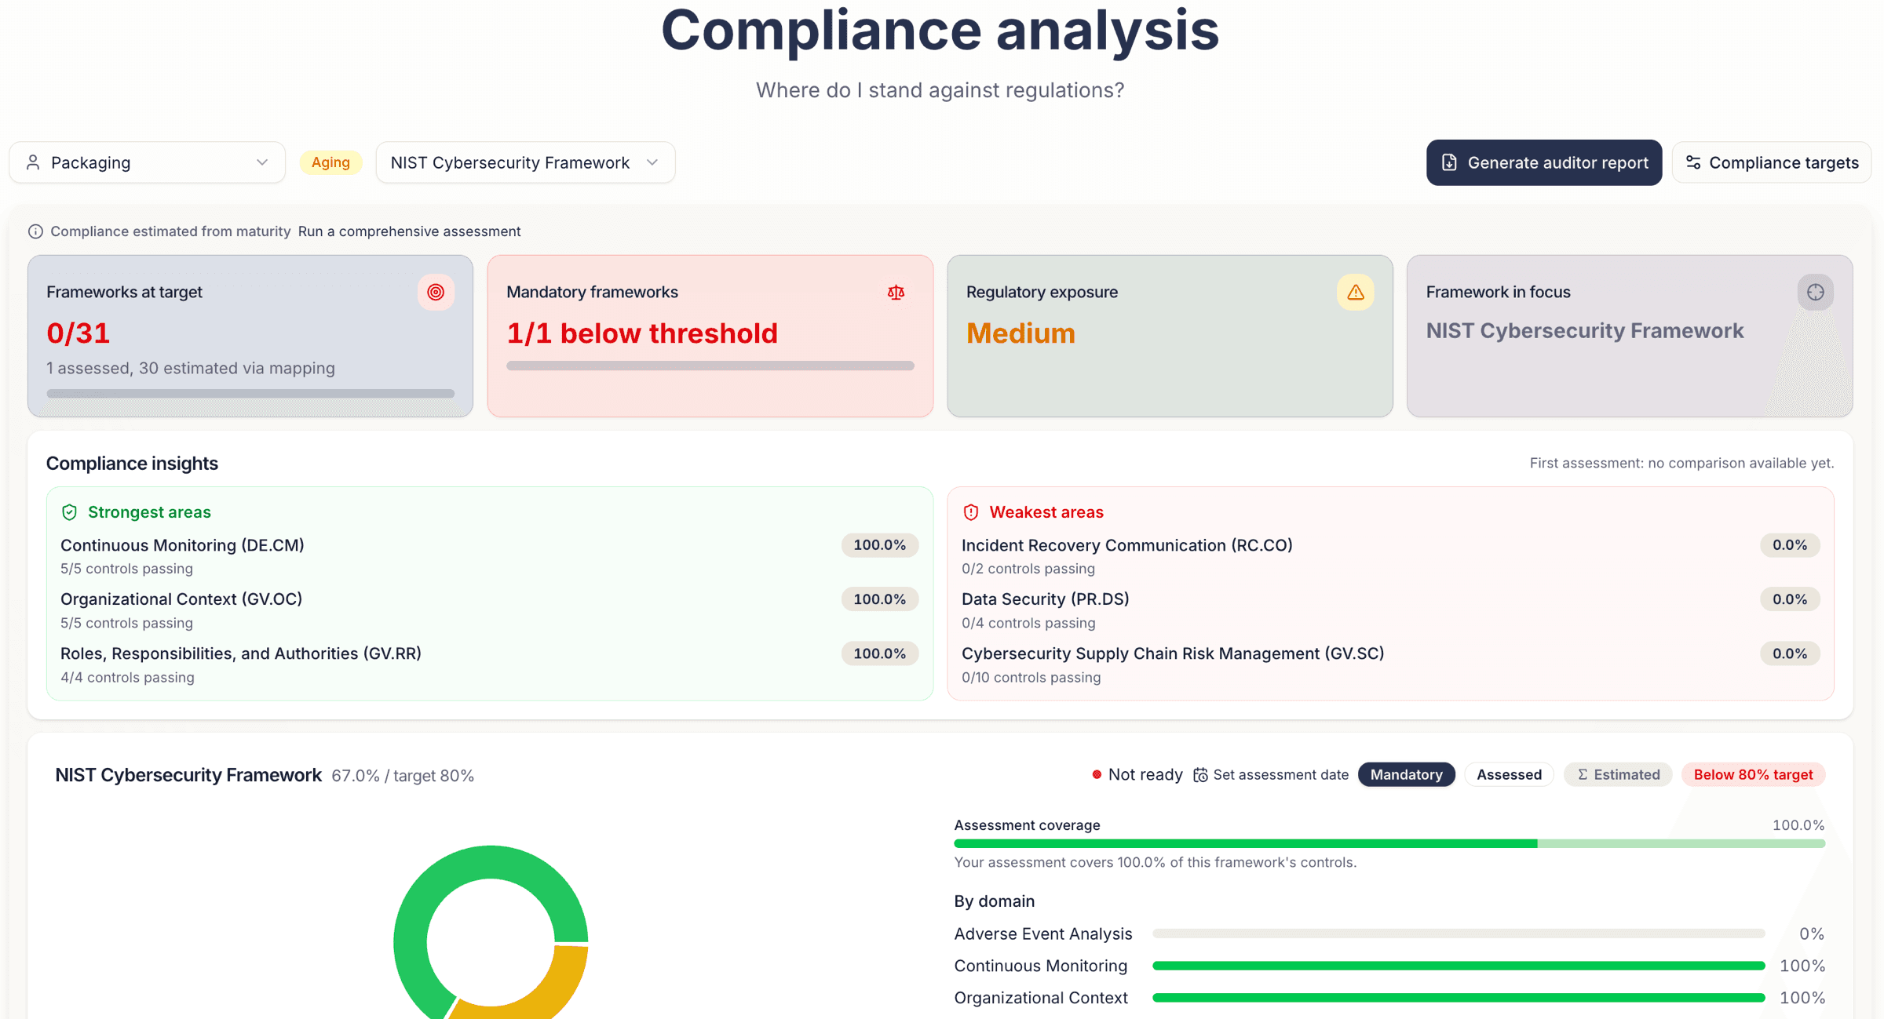The height and width of the screenshot is (1019, 1884).
Task: Click 67.0% / target 80% text
Action: [403, 776]
